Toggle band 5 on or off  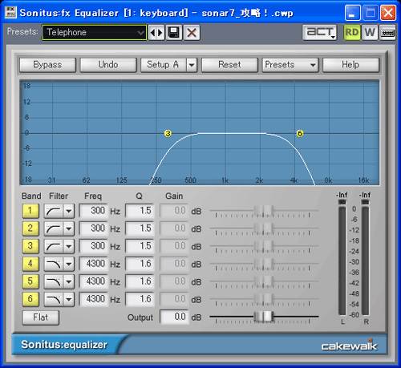click(x=30, y=281)
